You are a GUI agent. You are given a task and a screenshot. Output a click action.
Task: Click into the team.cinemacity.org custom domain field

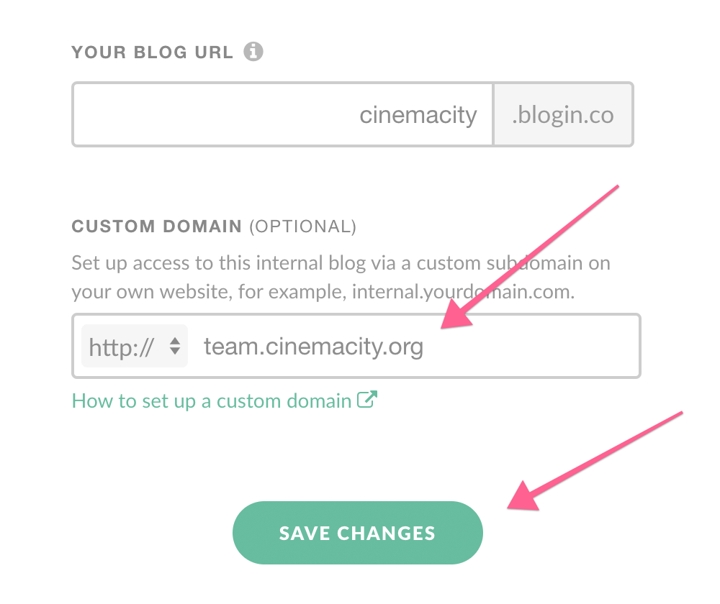314,347
